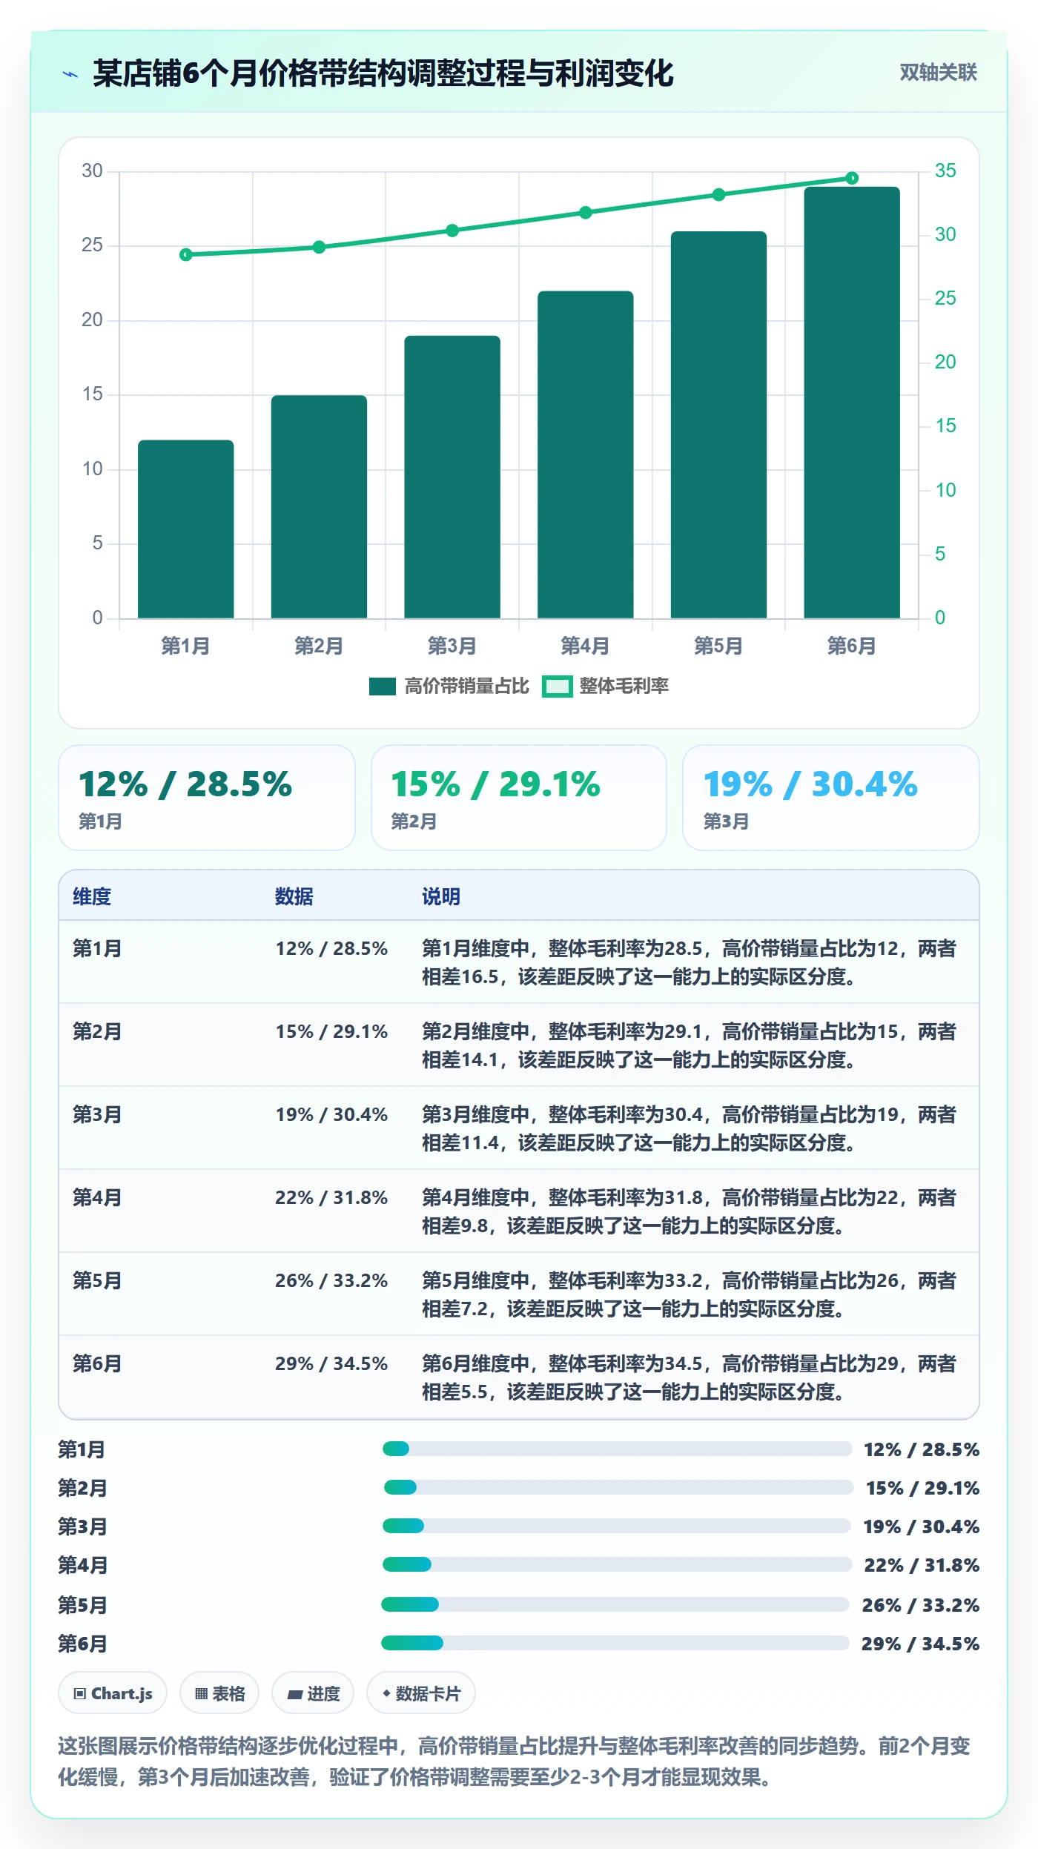Toggle the 高价带销量占比 legend swatch

(382, 687)
